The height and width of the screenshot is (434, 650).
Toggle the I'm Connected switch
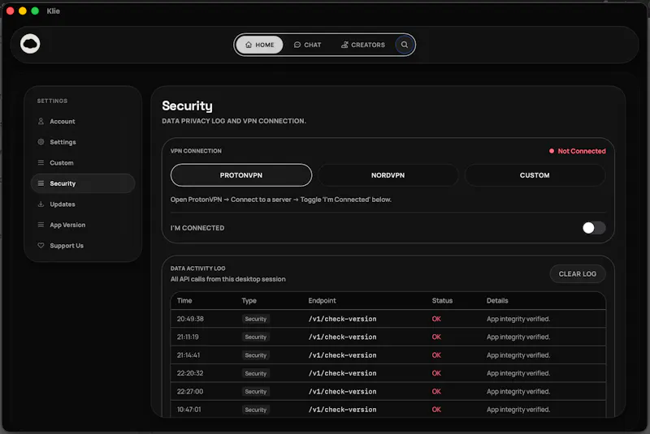coord(594,228)
